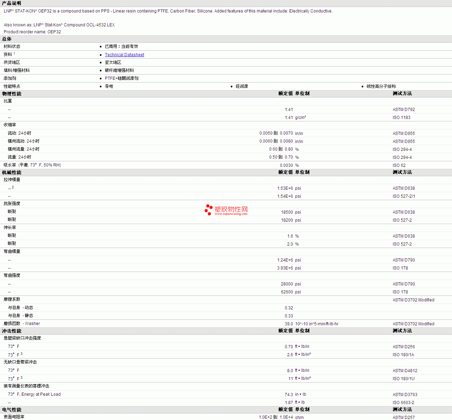Screen dimensions: 452x420
Task: Select the 1.53E+6 tensile modulus value
Action: click(x=285, y=188)
